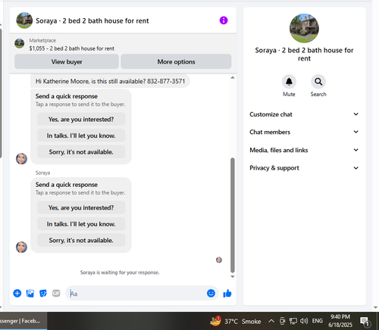The image size is (379, 330).
Task: Attach a photo or file icon
Action: tap(30, 293)
